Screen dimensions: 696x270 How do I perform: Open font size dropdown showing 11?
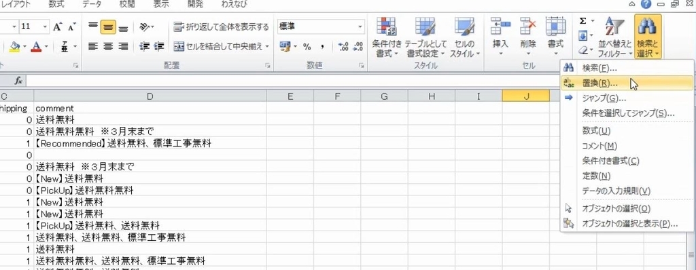click(45, 26)
